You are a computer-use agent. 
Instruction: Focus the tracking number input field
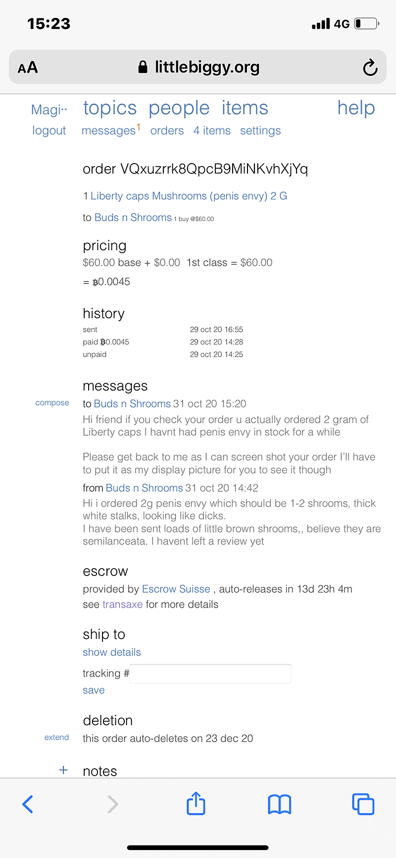(x=210, y=674)
